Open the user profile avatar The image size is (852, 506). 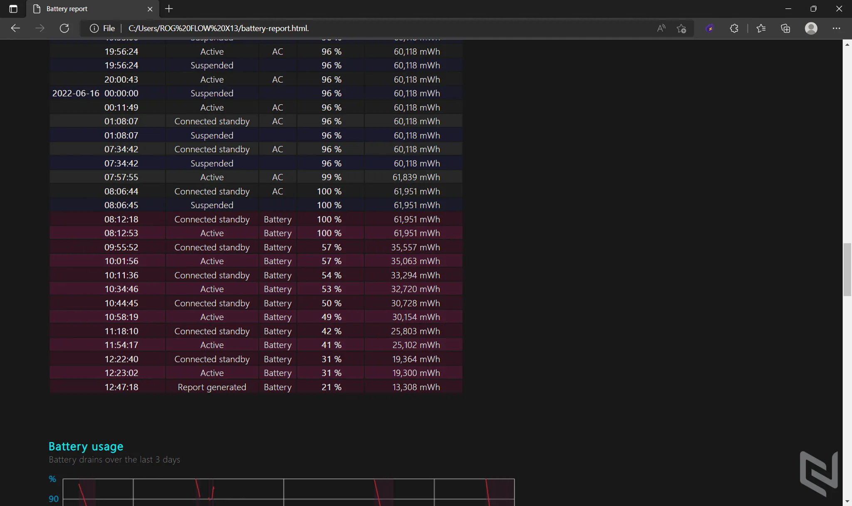pos(811,28)
